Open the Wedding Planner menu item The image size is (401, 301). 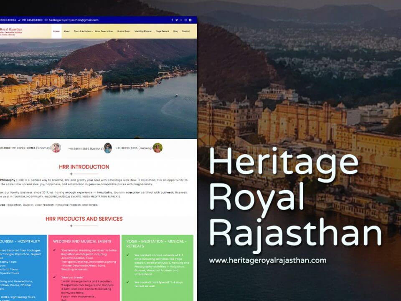143,31
